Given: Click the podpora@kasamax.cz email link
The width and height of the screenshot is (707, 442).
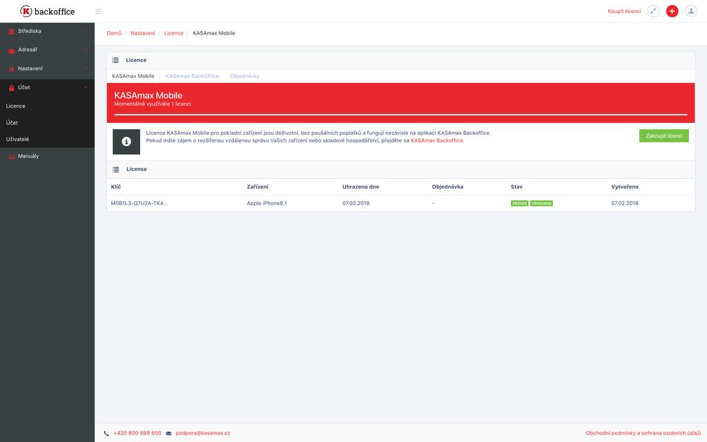Looking at the screenshot, I should pyautogui.click(x=203, y=434).
